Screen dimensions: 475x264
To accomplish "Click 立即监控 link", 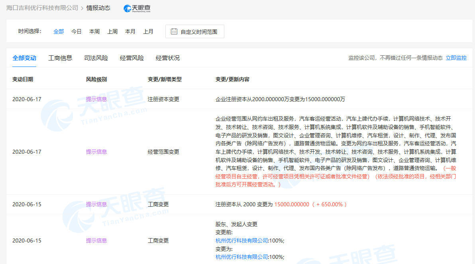I will coord(456,58).
